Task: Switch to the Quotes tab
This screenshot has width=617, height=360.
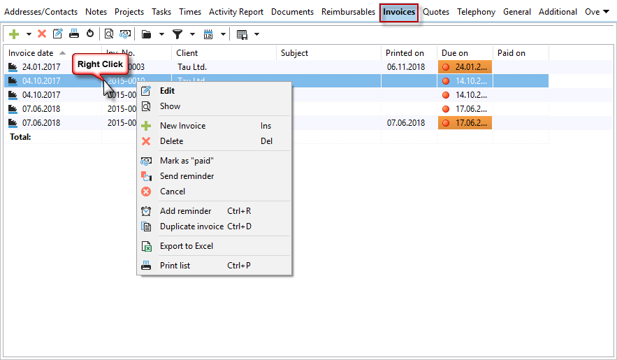Action: click(436, 12)
